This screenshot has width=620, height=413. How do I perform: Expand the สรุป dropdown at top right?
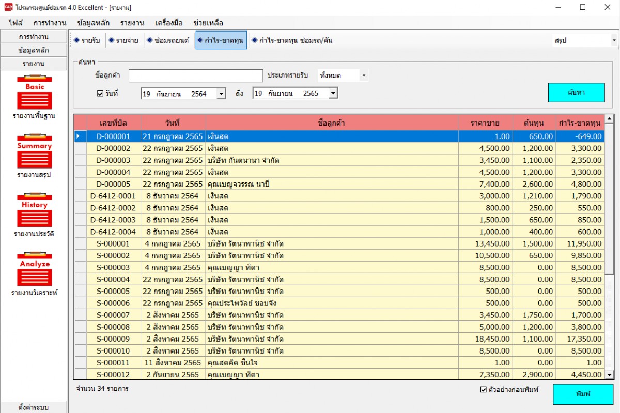614,40
